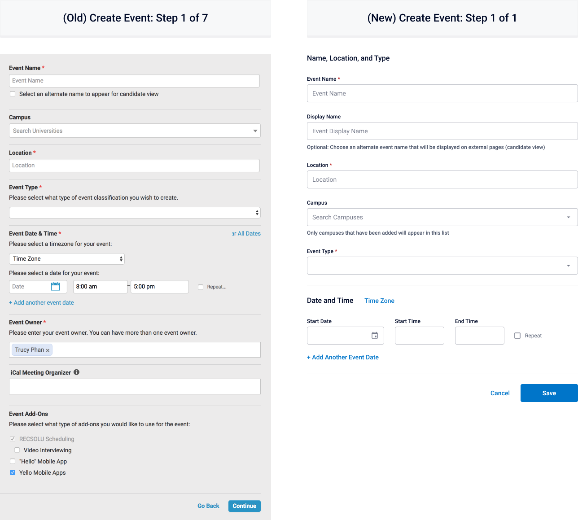
Task: Open Search Campuses dropdown in new form
Action: tap(442, 217)
